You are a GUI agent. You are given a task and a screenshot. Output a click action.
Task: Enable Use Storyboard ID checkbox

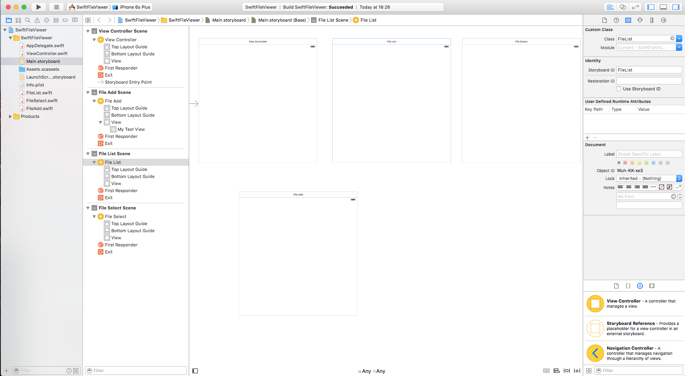(x=619, y=89)
